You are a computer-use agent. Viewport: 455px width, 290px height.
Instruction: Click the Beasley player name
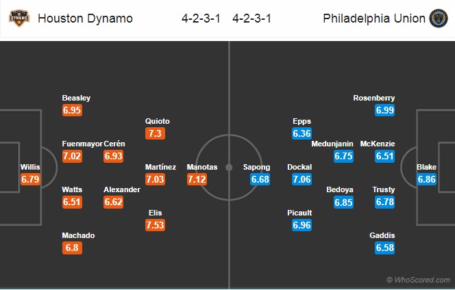[76, 98]
